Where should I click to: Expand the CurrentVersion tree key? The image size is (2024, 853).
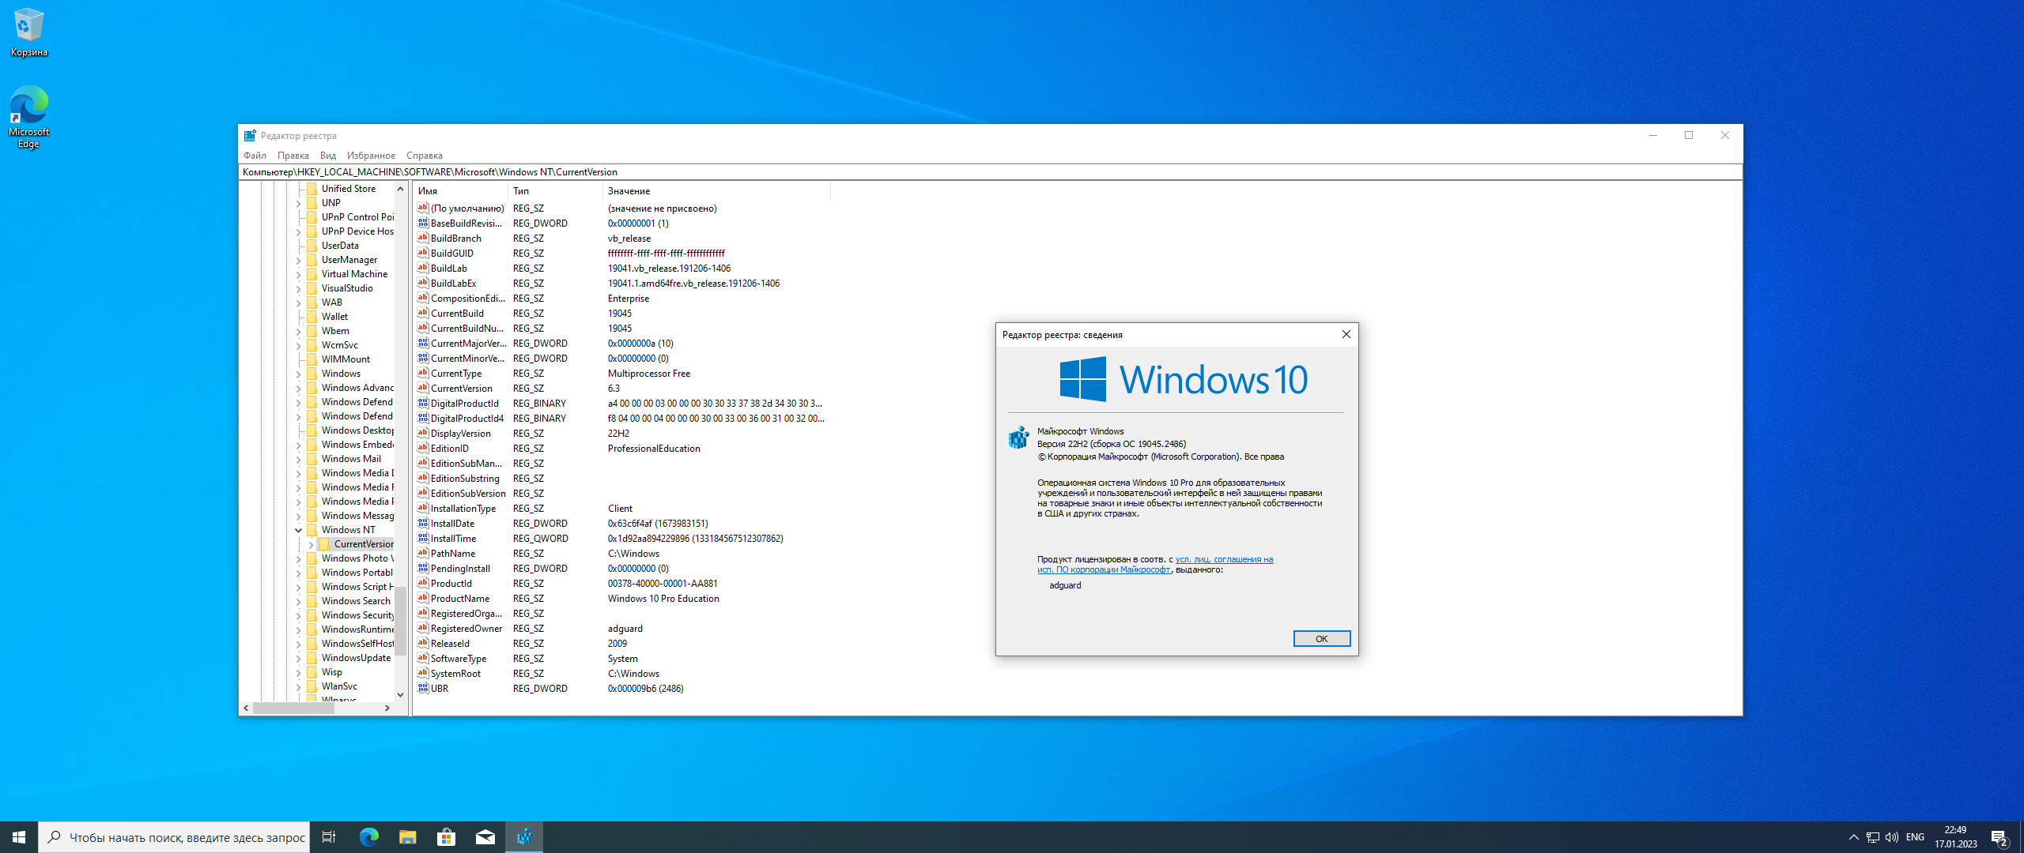tap(312, 544)
